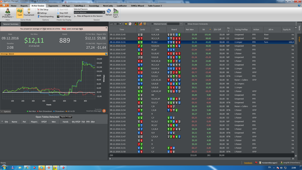Switch to vertical Table side tab

[299, 28]
